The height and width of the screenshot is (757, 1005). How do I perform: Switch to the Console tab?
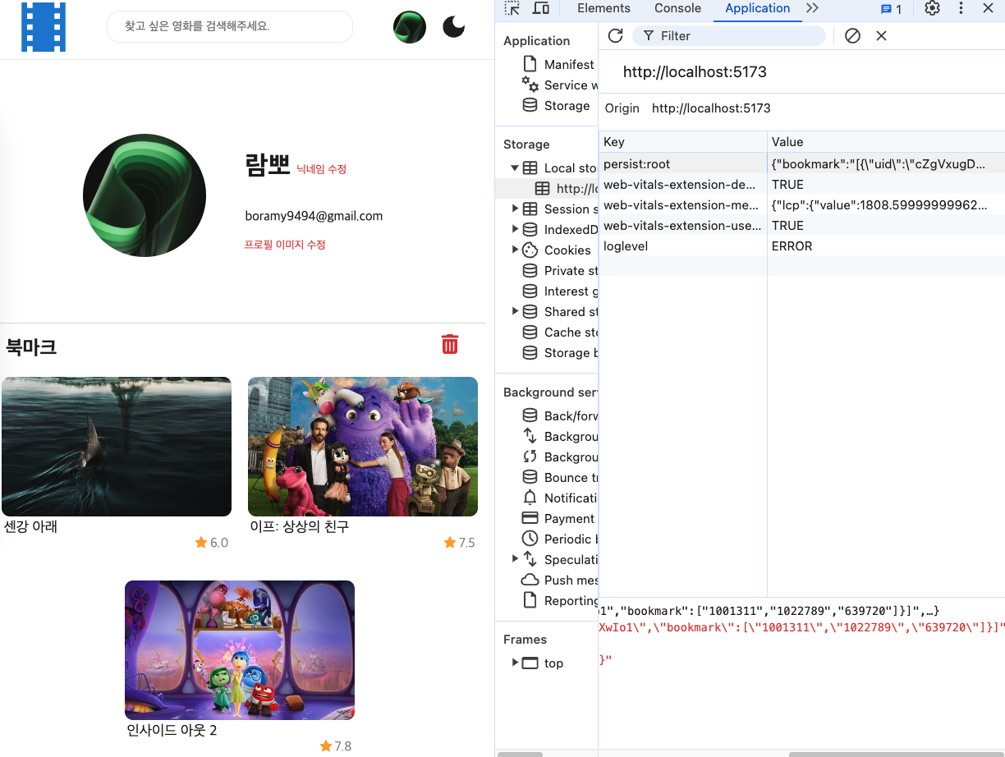click(677, 8)
